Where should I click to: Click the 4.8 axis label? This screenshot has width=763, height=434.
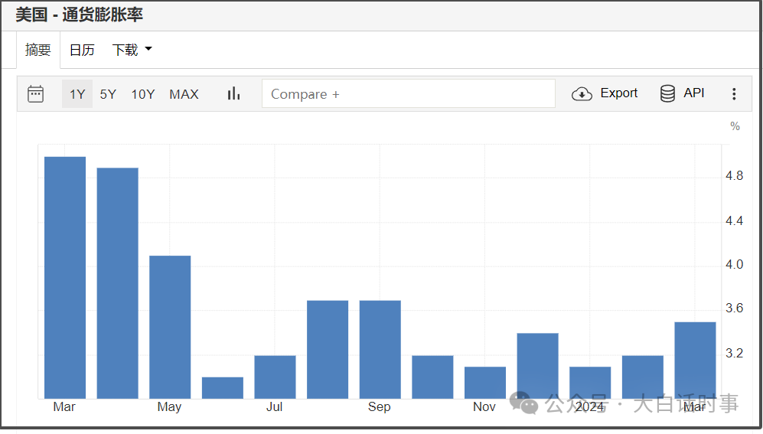click(734, 176)
